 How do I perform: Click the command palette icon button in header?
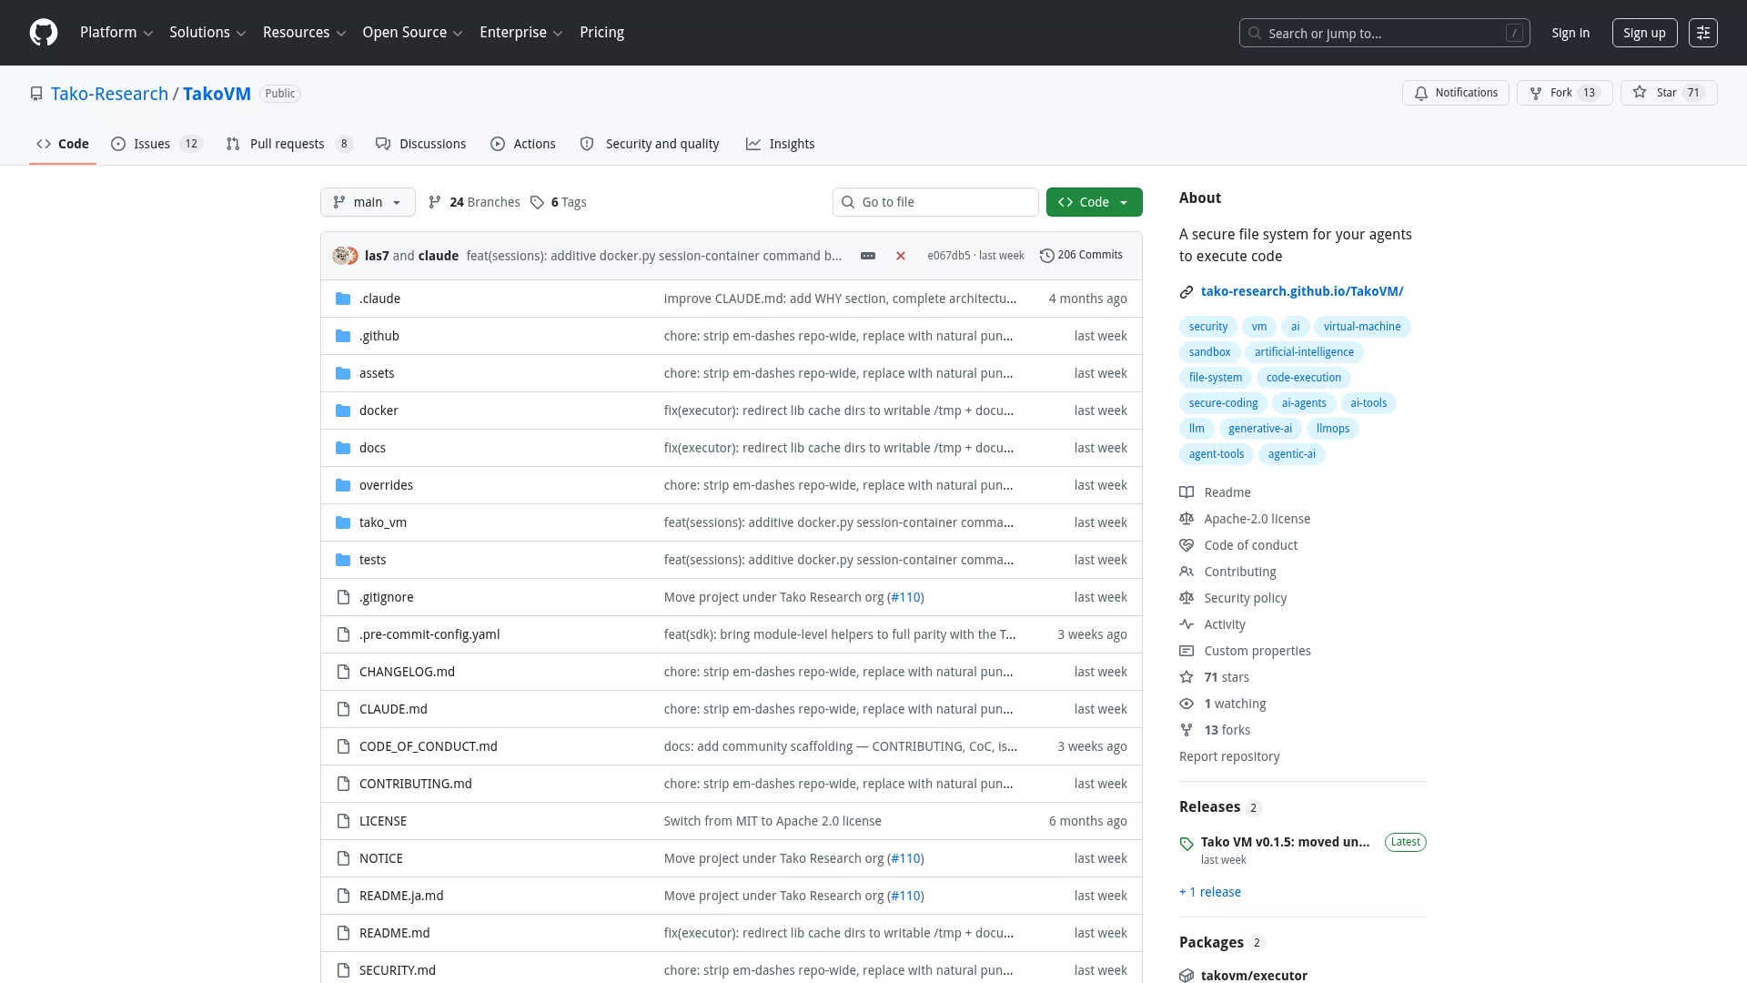point(1702,33)
